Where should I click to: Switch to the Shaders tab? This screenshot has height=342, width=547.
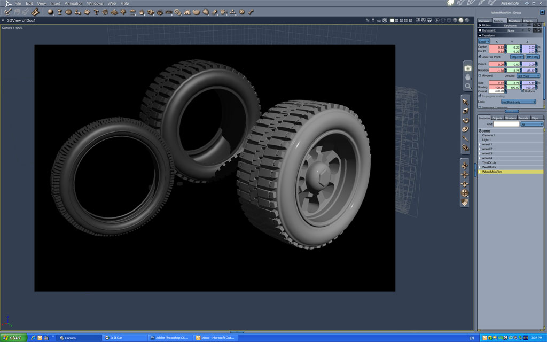(511, 118)
